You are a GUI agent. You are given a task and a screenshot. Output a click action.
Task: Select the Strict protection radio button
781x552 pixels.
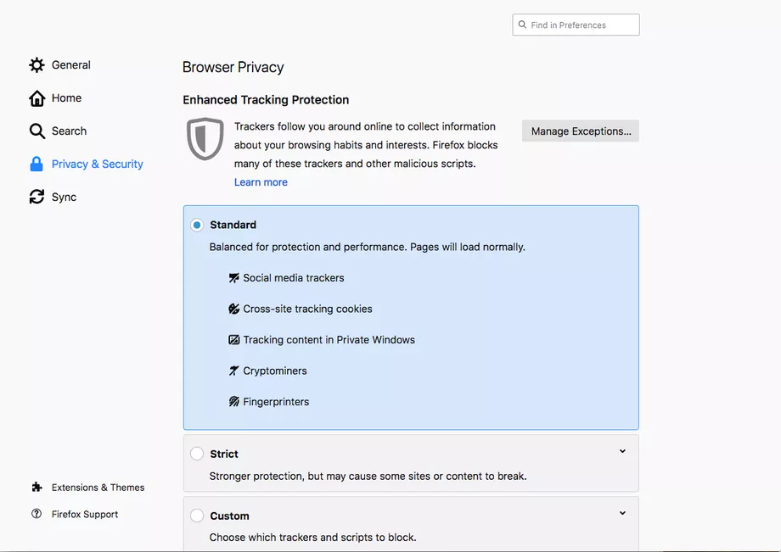coord(197,454)
